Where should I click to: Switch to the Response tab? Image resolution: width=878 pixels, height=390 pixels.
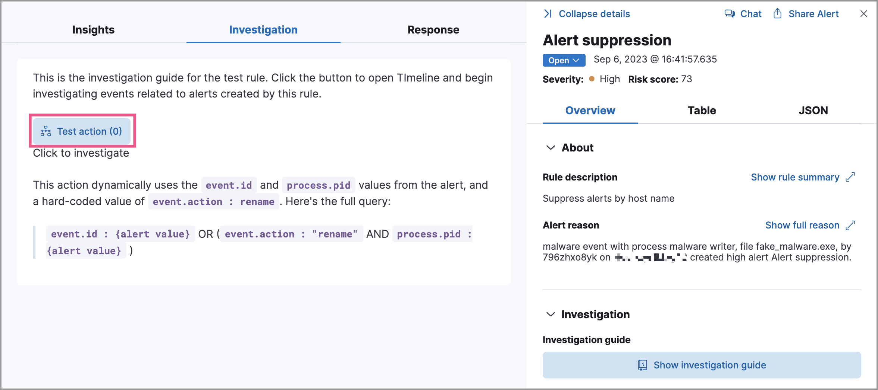433,30
